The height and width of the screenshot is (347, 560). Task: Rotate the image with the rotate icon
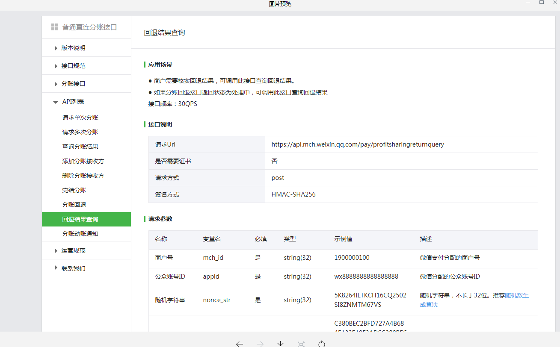322,344
